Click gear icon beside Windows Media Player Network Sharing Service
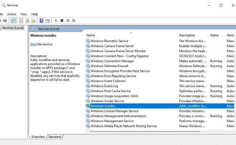Screen dimensions: 236x145 [88, 126]
